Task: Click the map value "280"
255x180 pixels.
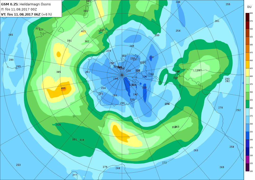Action: (x=11, y=60)
